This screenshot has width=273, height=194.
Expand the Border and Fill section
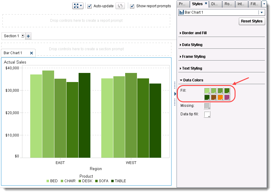pyautogui.click(x=194, y=33)
